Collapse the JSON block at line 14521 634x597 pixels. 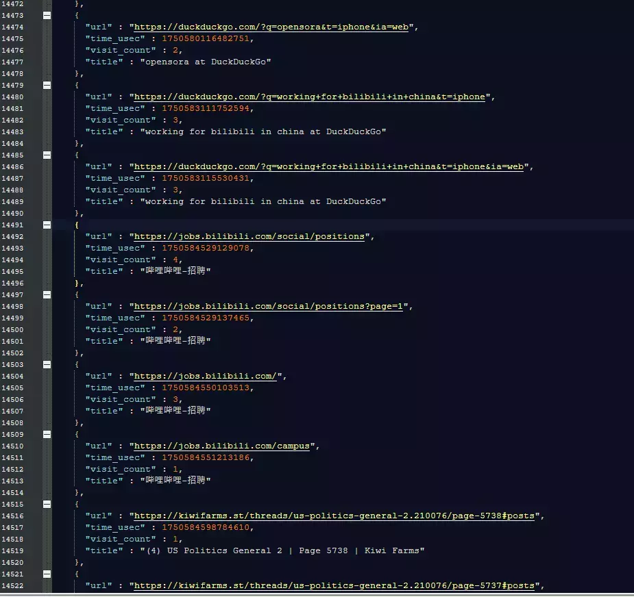(47, 574)
